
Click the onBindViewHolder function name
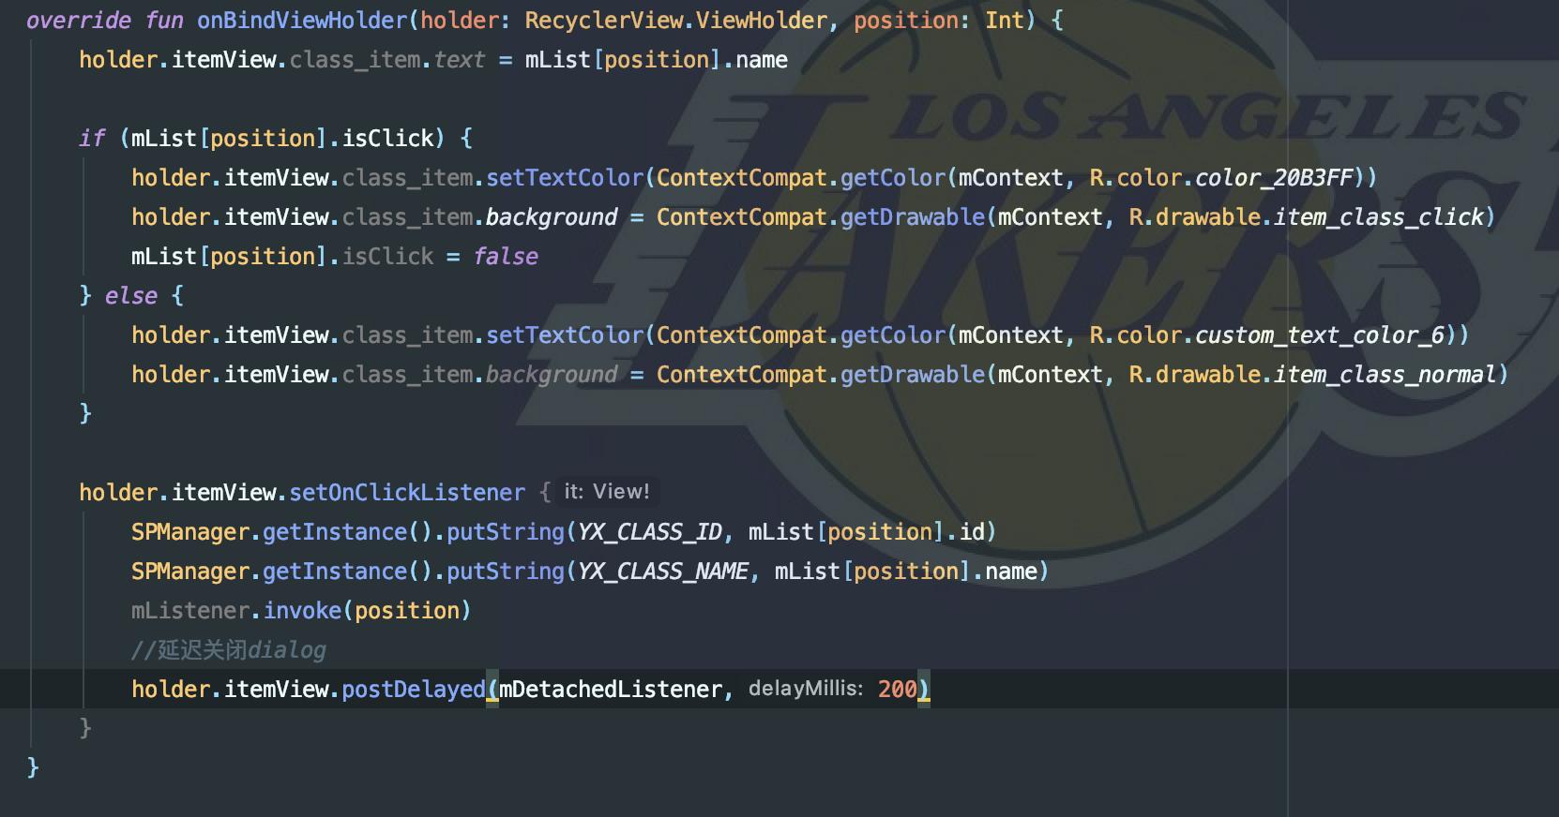302,21
